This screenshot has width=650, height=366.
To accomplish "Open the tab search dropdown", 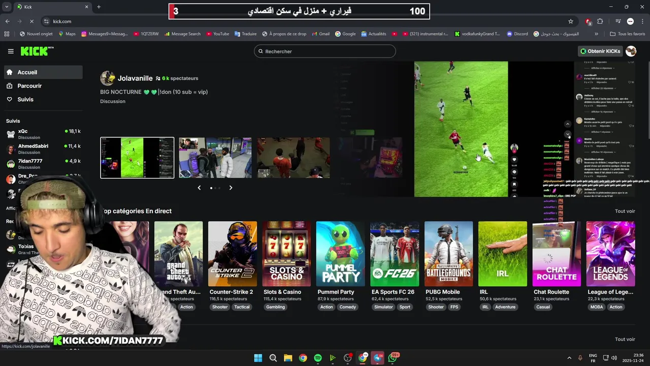I will [6, 7].
